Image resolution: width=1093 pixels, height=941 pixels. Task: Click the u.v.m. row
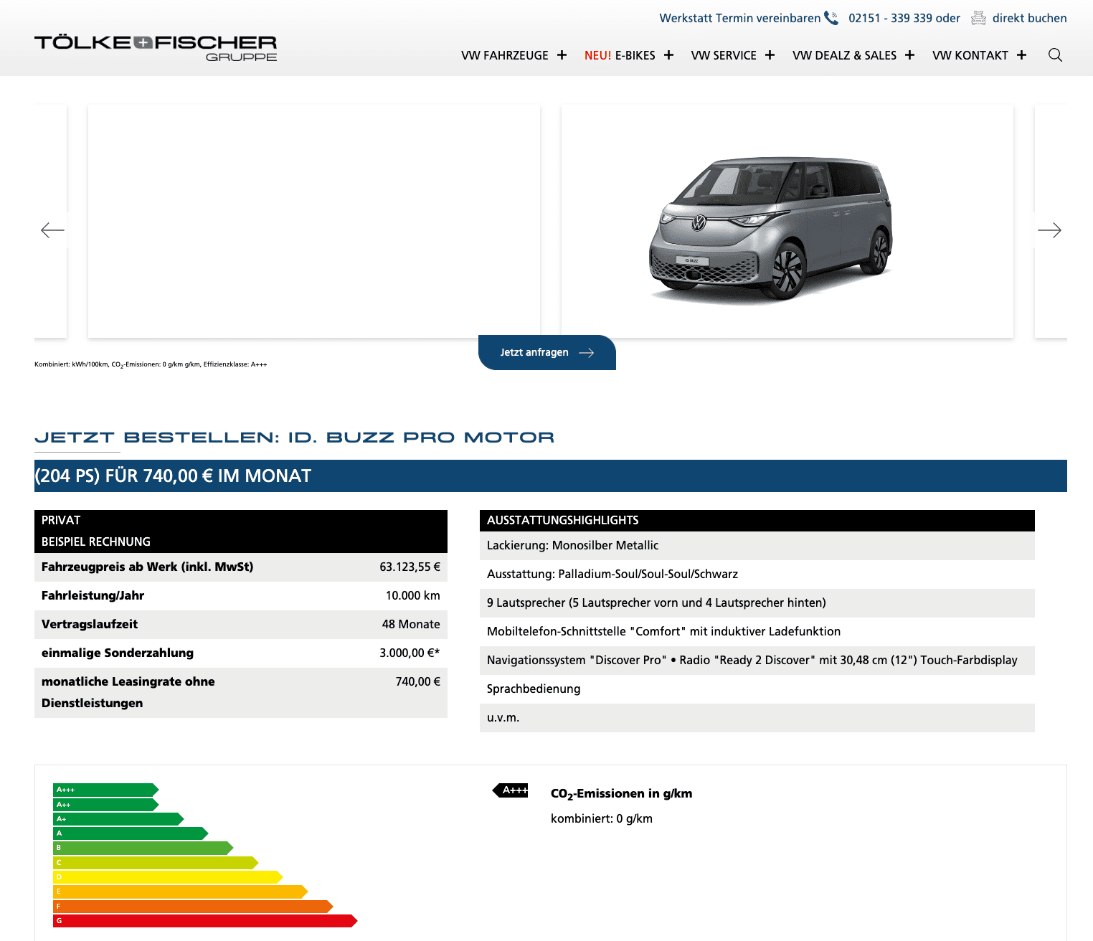(757, 718)
